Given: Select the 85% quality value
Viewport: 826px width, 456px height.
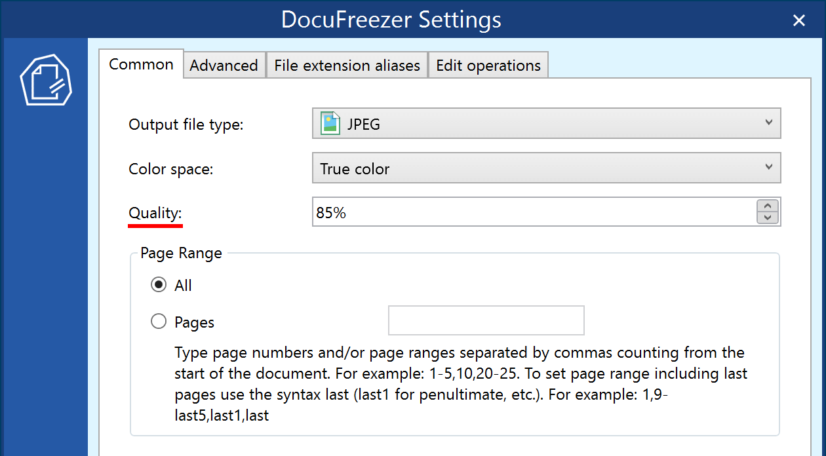Looking at the screenshot, I should coord(331,211).
